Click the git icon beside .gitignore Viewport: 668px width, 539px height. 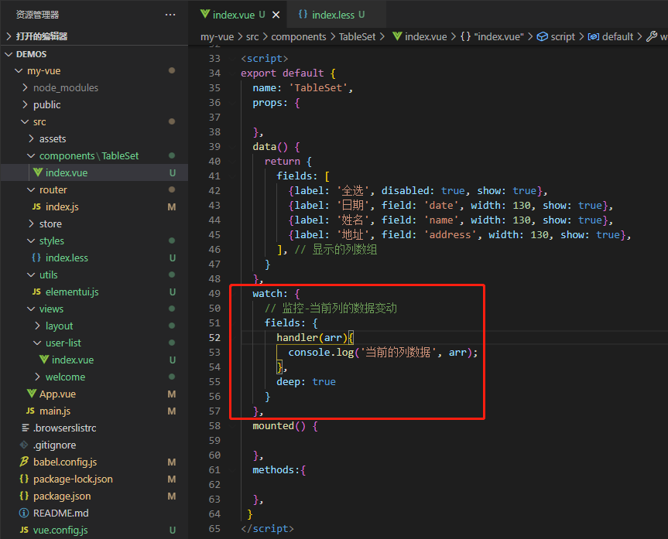24,445
